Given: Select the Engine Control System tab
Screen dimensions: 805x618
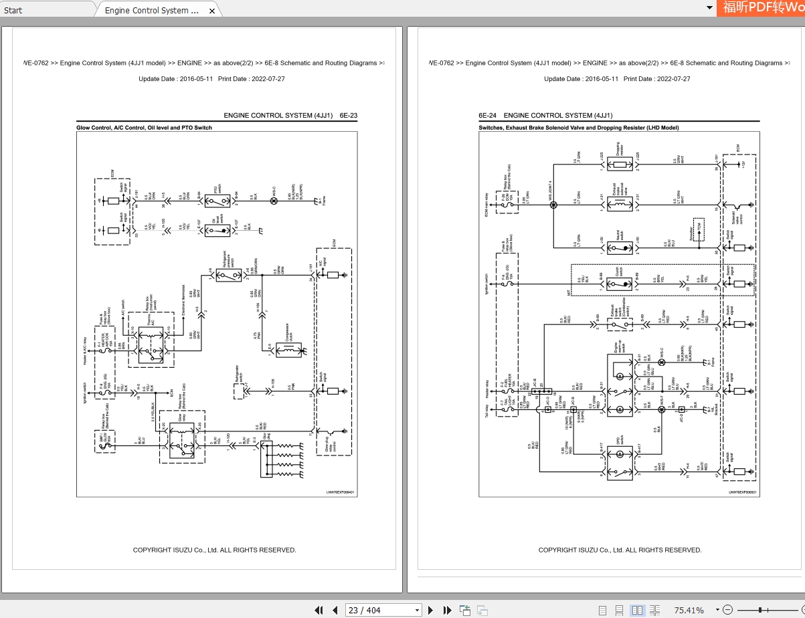Looking at the screenshot, I should pyautogui.click(x=152, y=10).
